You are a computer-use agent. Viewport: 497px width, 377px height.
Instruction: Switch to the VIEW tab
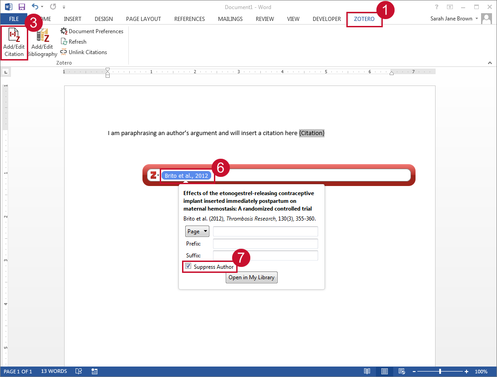(293, 19)
